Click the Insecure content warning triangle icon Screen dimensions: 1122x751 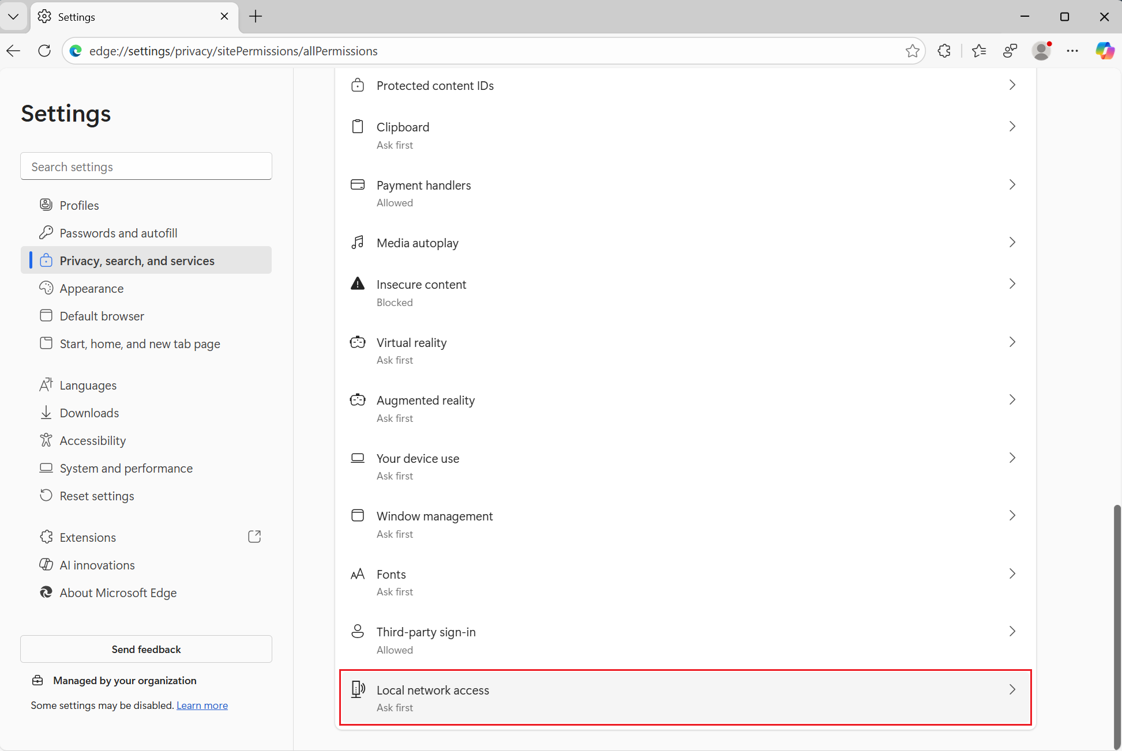click(358, 284)
